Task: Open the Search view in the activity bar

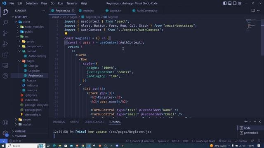Action: [5, 22]
